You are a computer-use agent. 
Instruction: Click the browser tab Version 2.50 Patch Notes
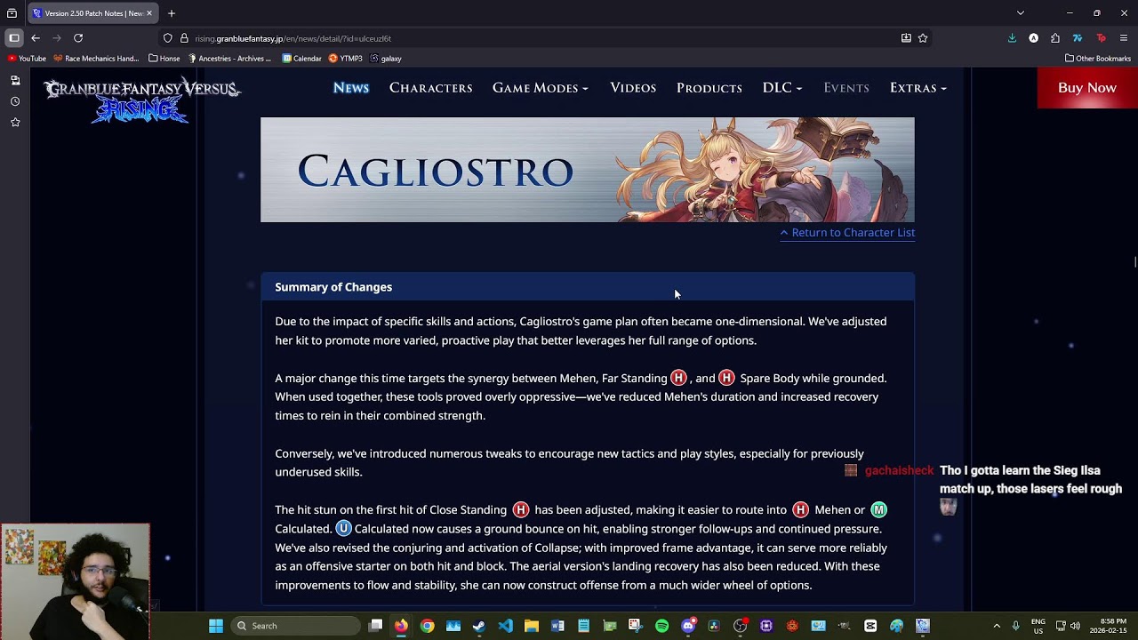click(92, 13)
